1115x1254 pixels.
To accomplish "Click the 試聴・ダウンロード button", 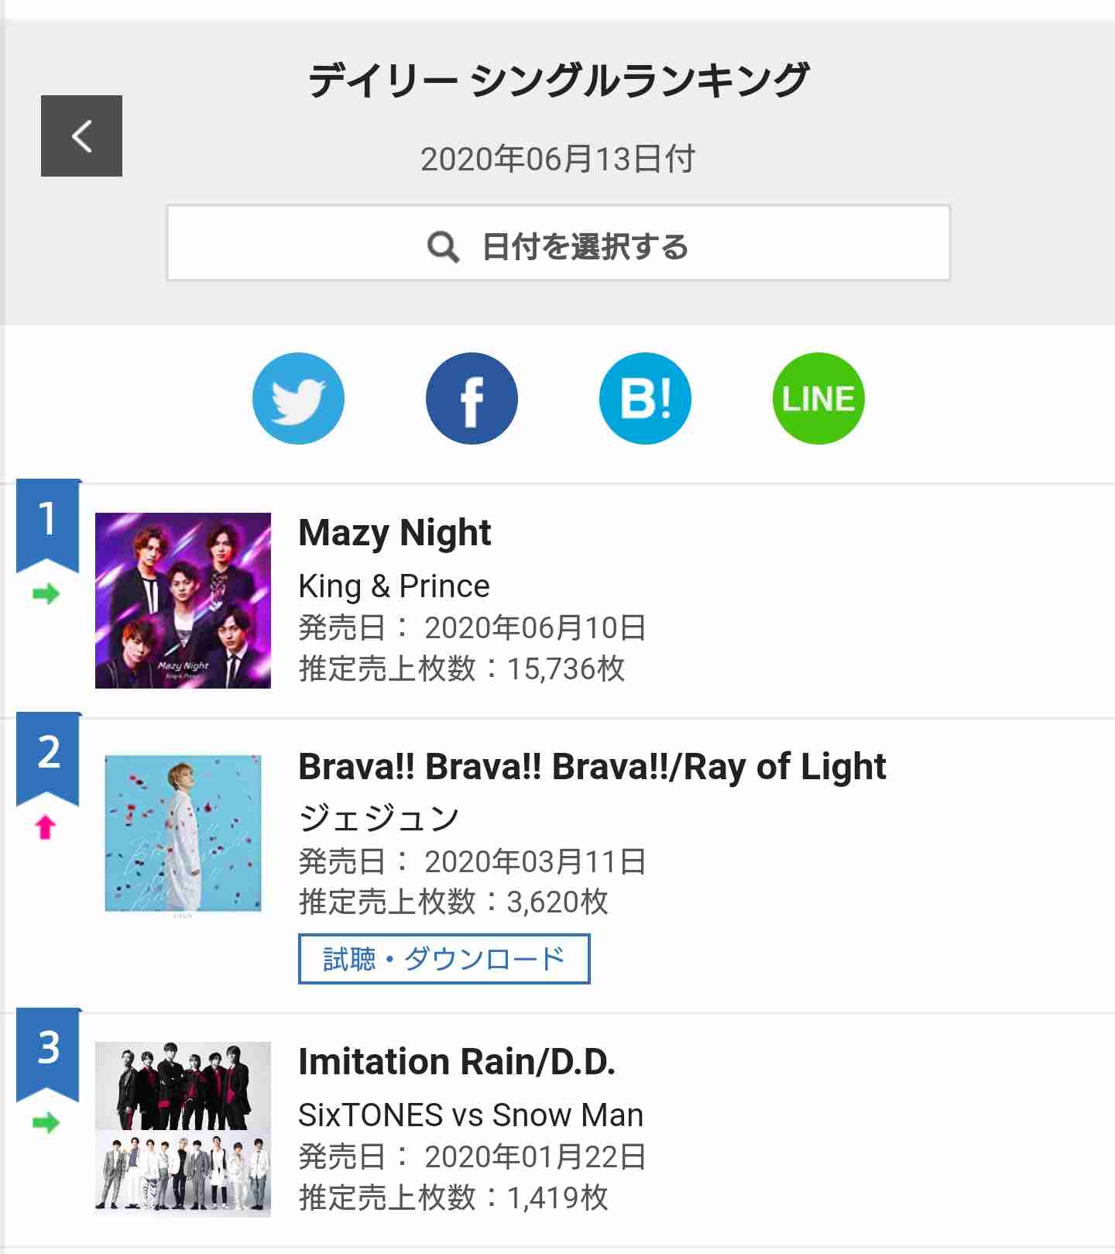I will [444, 959].
